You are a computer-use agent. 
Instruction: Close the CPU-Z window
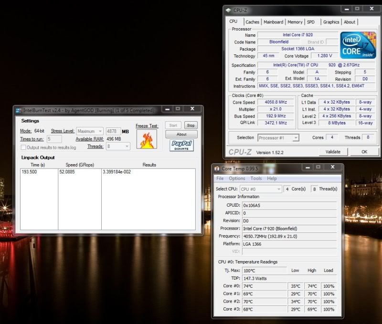pyautogui.click(x=371, y=9)
